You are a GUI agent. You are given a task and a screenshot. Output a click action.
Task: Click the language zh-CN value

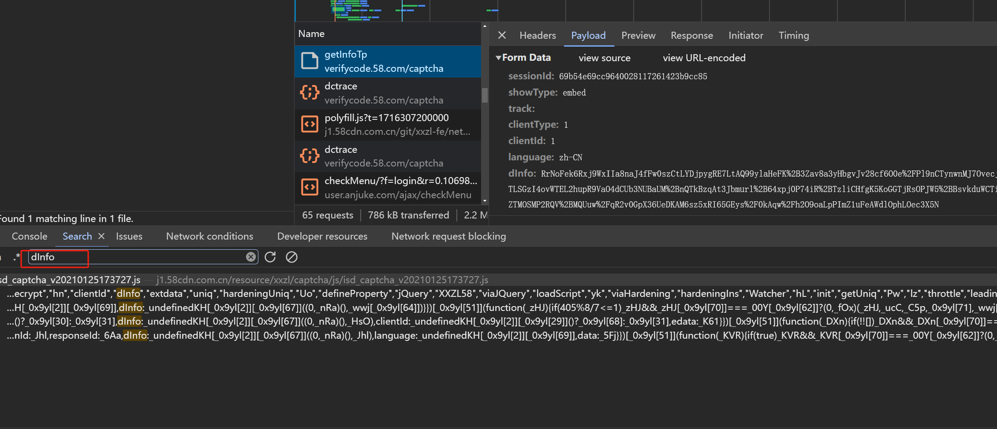(571, 157)
